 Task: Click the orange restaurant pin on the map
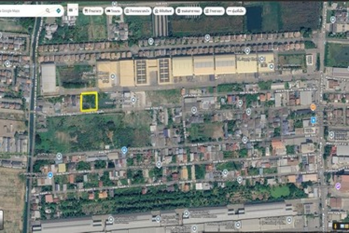pos(313,107)
